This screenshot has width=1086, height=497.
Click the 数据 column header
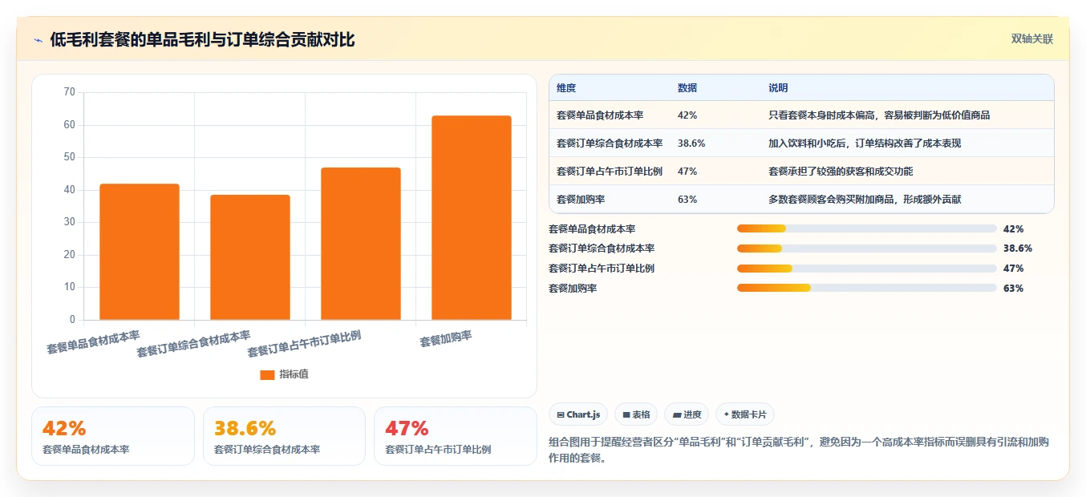(687, 88)
